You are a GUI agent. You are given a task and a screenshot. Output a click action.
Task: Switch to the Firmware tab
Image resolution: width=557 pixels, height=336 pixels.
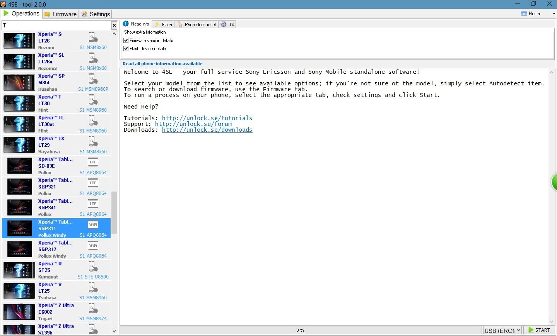(60, 14)
